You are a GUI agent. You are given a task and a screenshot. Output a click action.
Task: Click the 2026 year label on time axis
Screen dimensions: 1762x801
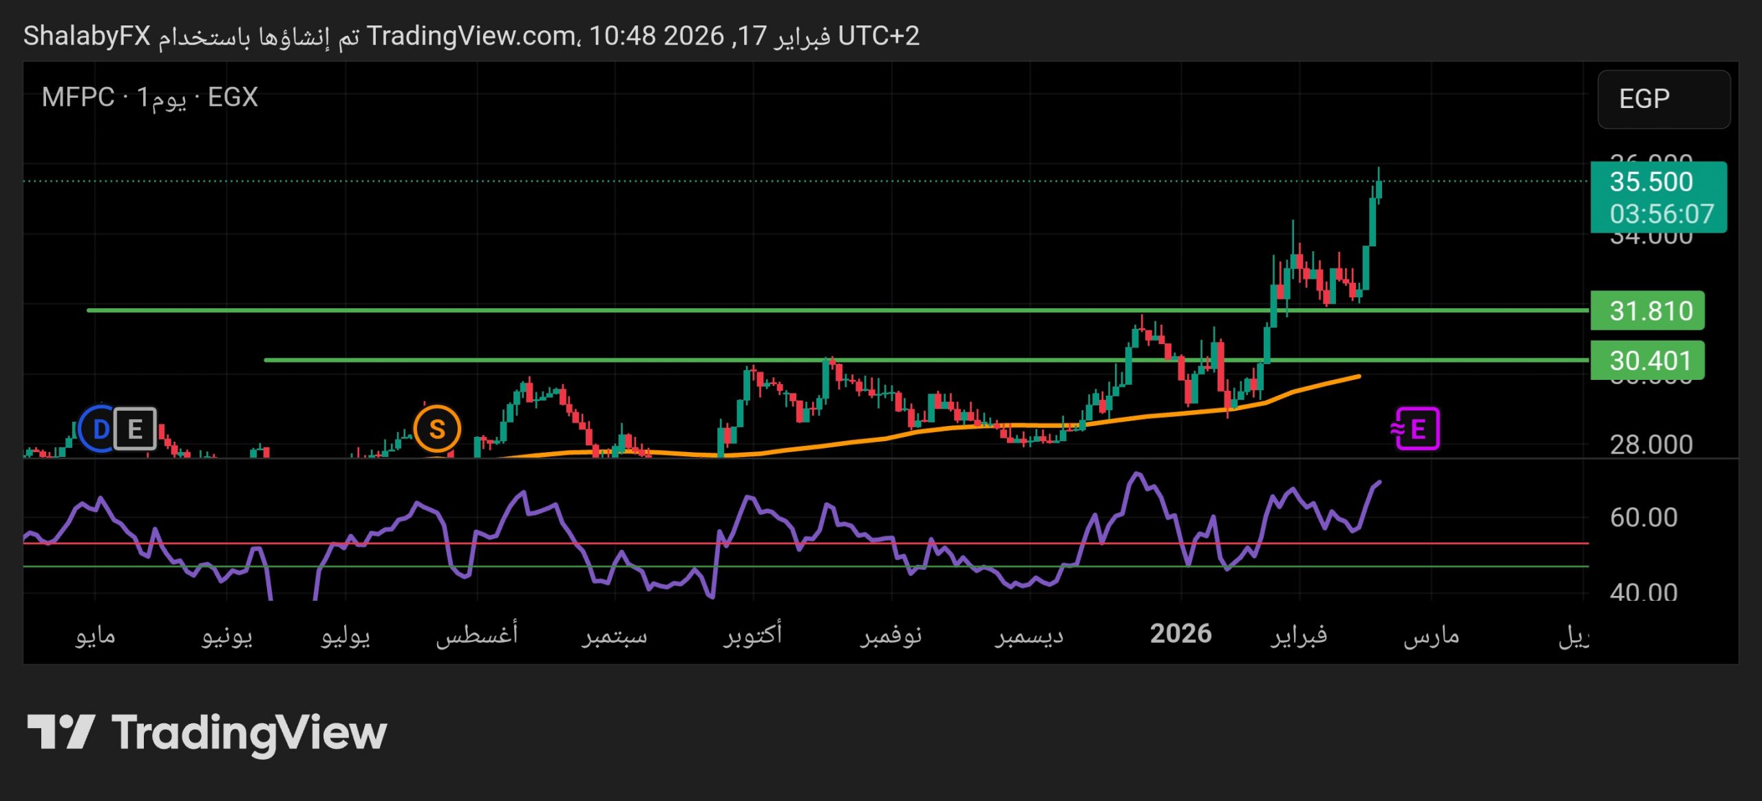coord(1180,634)
